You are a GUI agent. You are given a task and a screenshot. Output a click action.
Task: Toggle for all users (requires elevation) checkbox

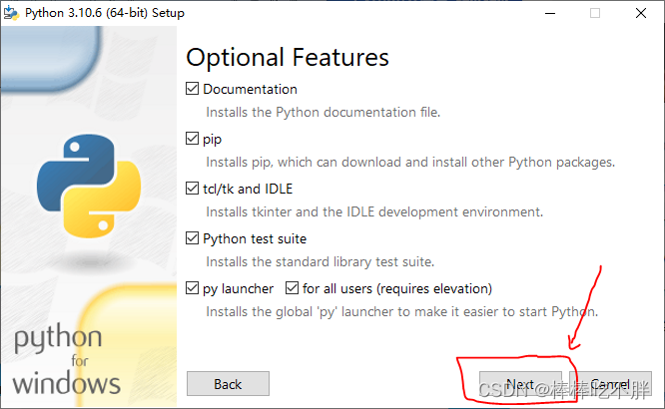[x=292, y=288]
